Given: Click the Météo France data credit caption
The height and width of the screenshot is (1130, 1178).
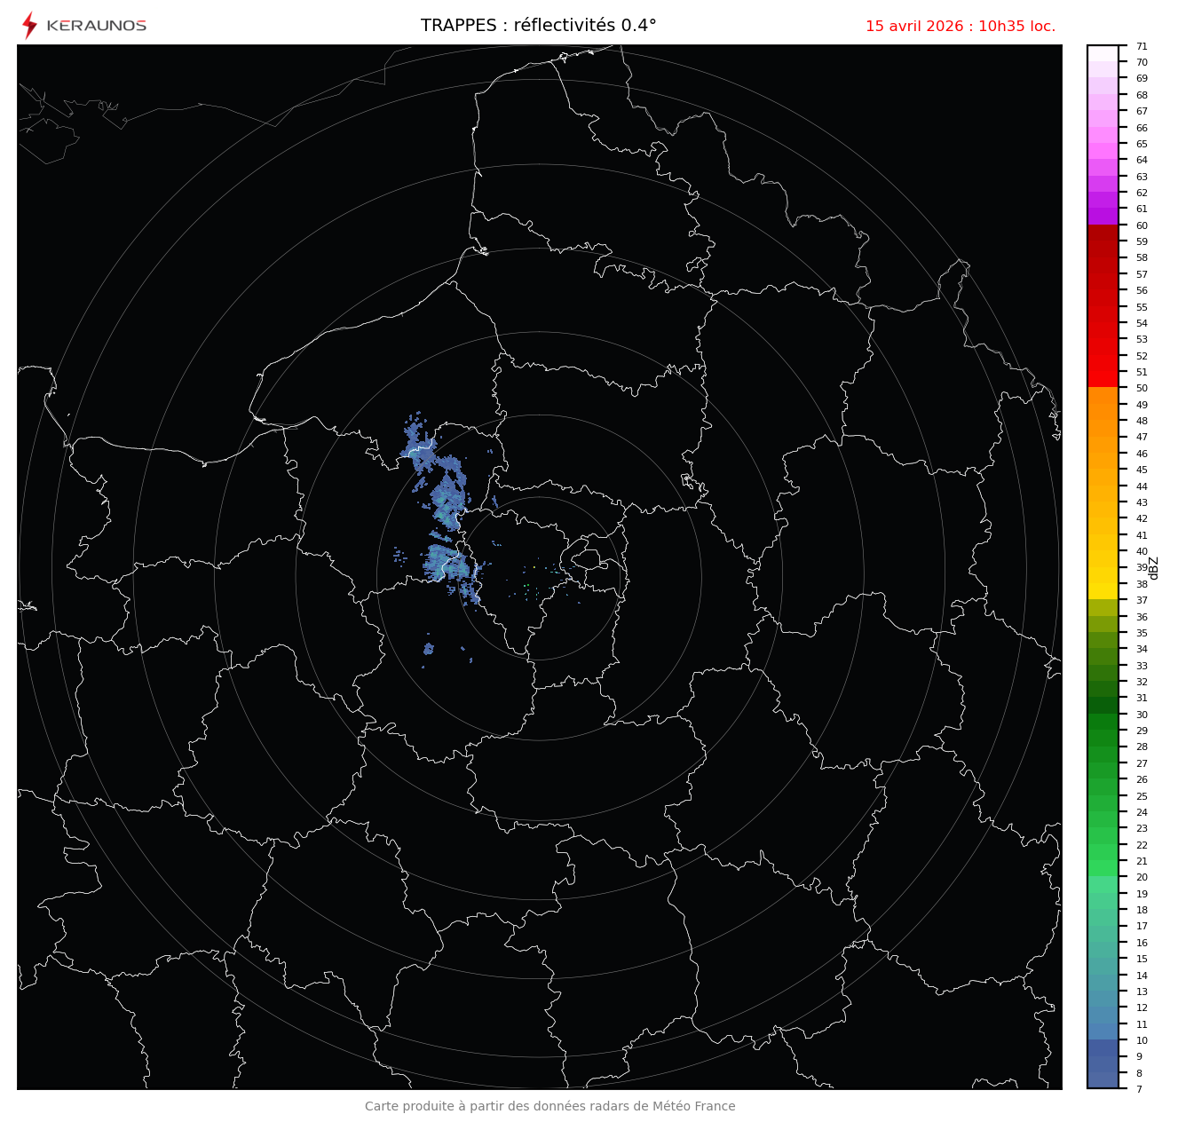Looking at the screenshot, I should (549, 1106).
